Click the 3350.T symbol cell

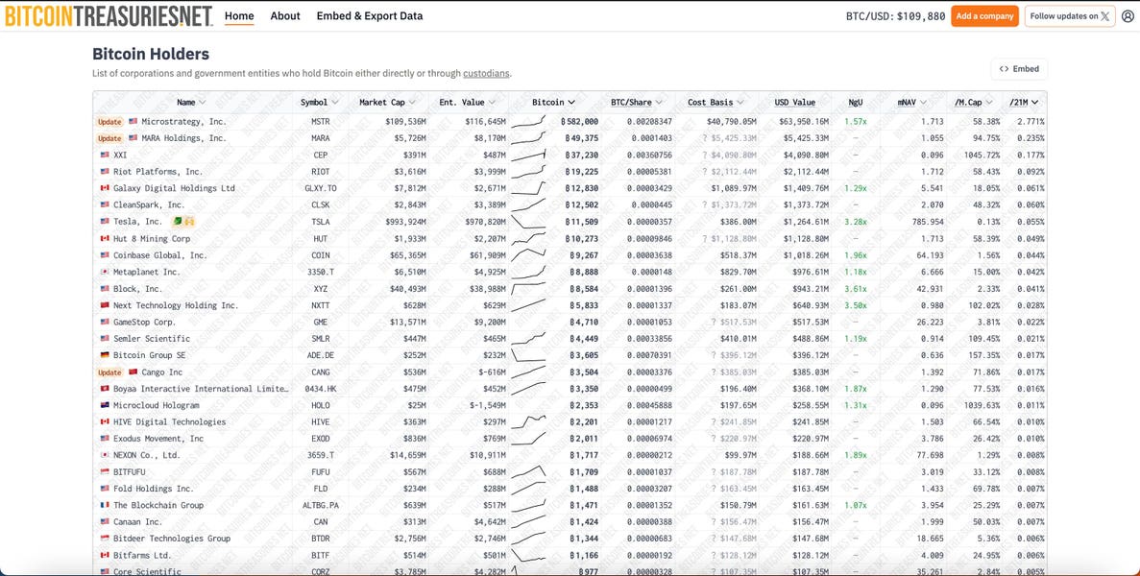pyautogui.click(x=321, y=272)
